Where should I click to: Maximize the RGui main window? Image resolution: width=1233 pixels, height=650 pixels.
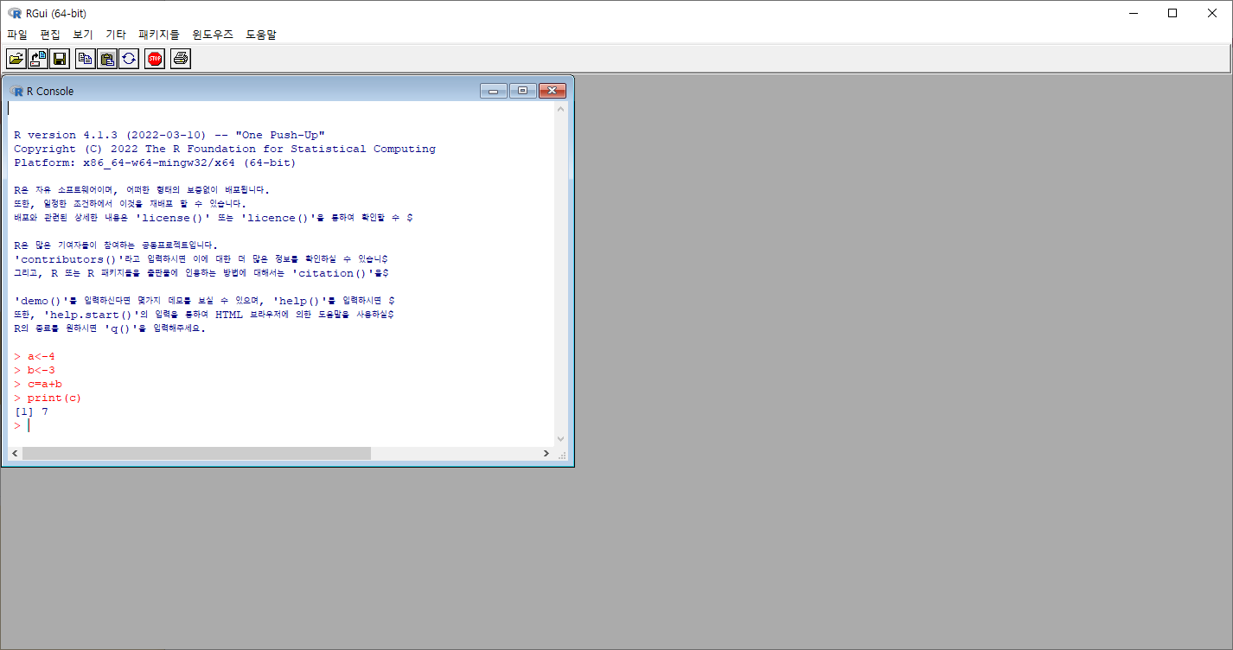tap(1172, 13)
